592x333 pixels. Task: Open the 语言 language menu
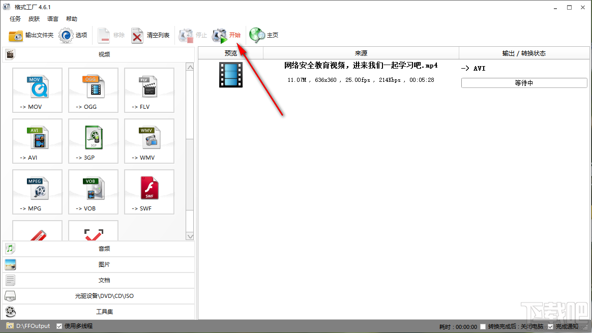(53, 19)
